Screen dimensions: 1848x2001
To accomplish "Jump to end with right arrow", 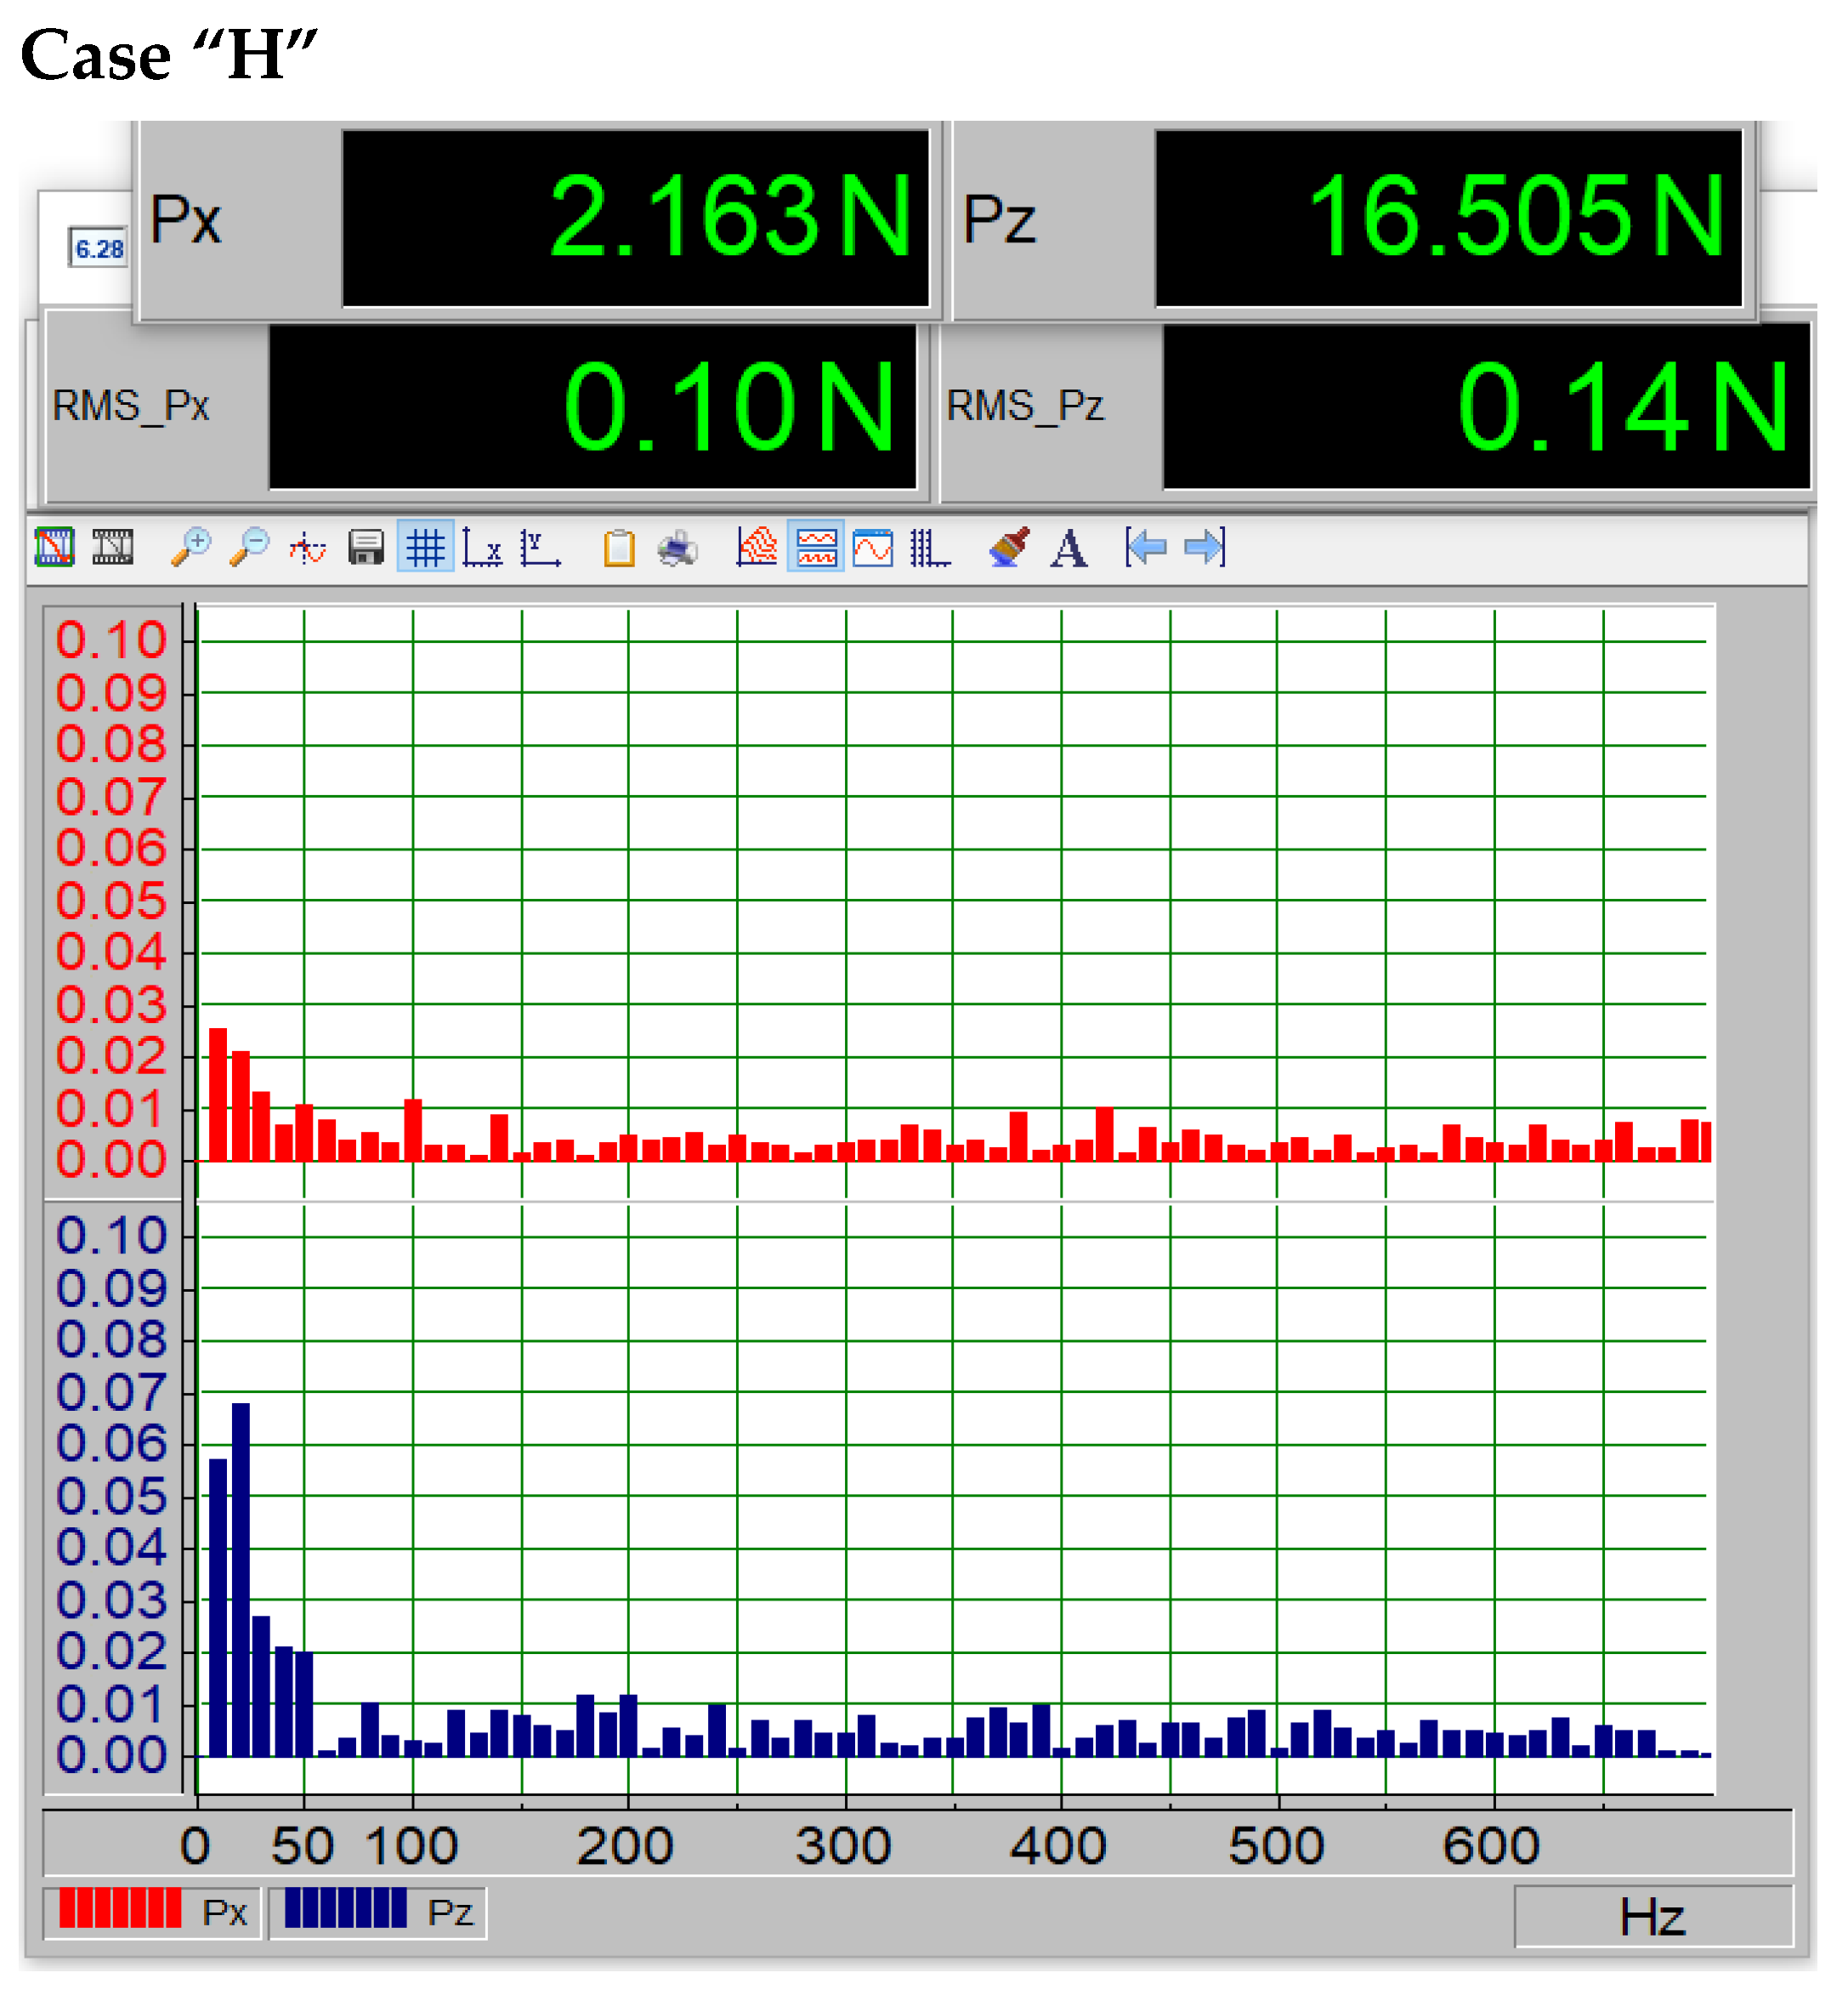I will click(1204, 549).
